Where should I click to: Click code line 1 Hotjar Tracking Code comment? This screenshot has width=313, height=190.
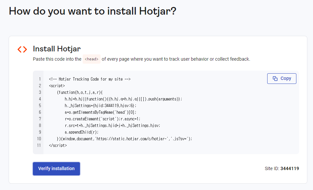pos(90,79)
